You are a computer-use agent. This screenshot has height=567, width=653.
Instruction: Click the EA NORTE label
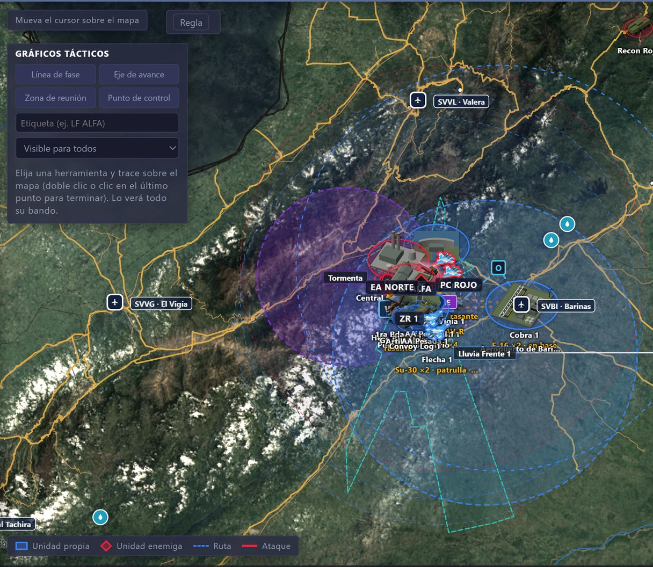click(x=392, y=287)
